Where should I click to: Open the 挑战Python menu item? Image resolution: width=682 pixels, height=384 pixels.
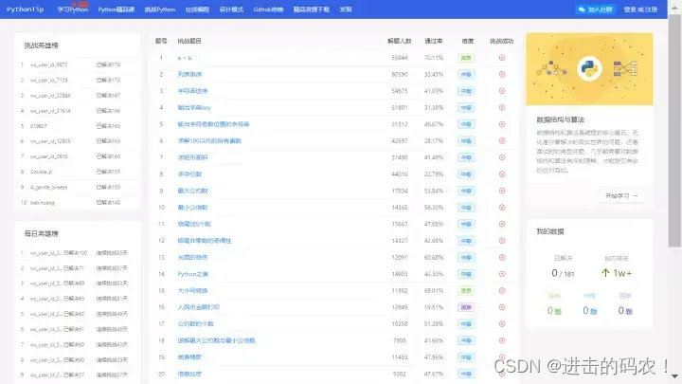point(160,9)
